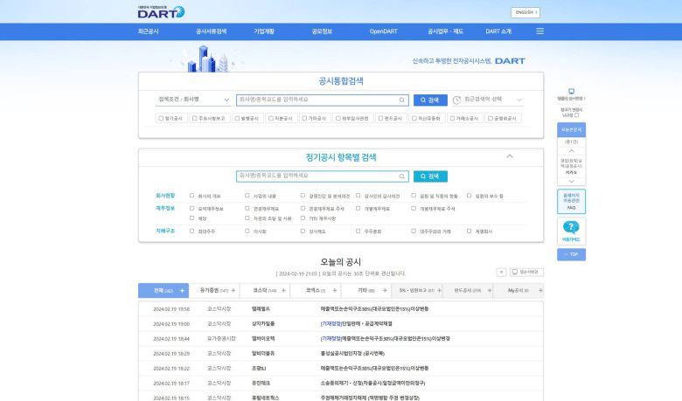Screen dimensions: 682x401
Task: Click plus icon on 전체 tab
Action: coord(182,291)
